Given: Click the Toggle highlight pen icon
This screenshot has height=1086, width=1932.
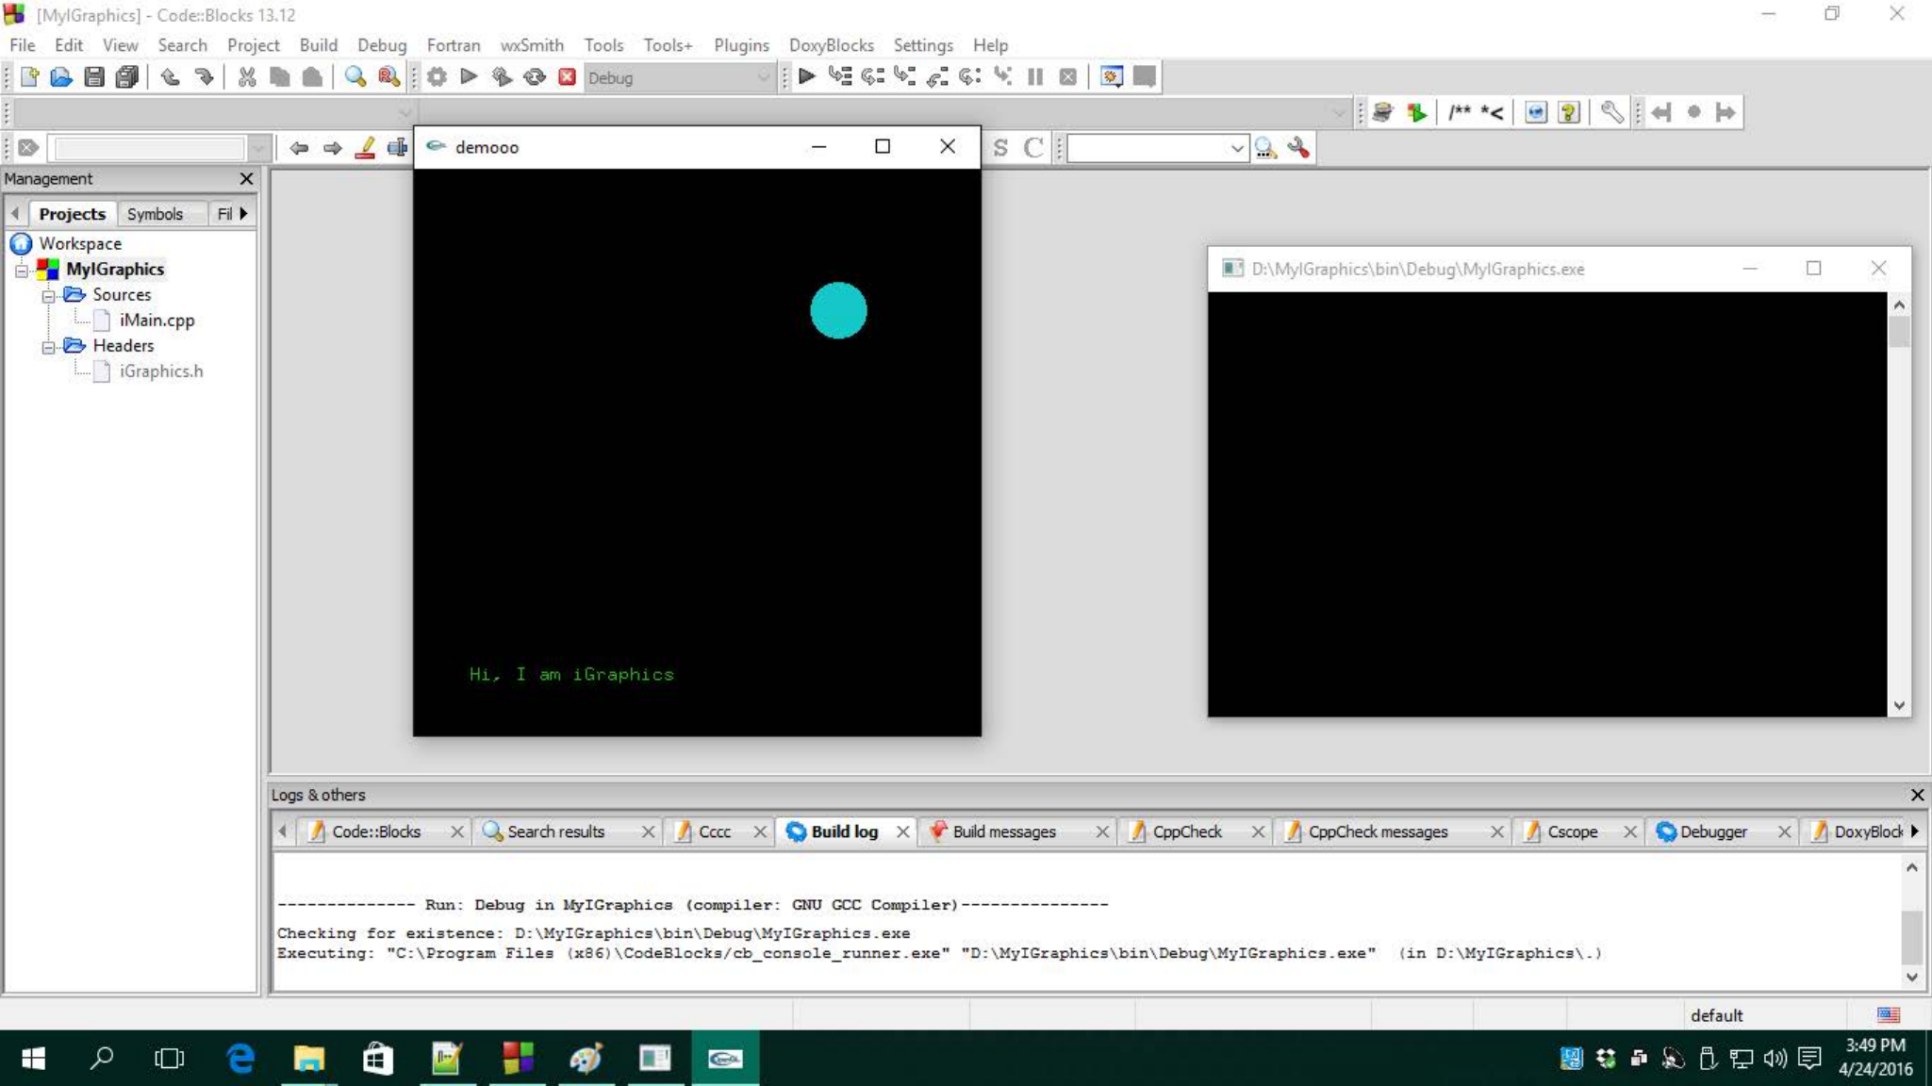Looking at the screenshot, I should point(365,148).
